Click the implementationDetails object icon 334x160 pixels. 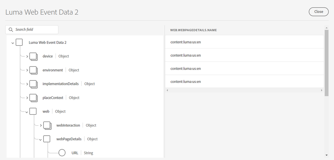[33, 84]
